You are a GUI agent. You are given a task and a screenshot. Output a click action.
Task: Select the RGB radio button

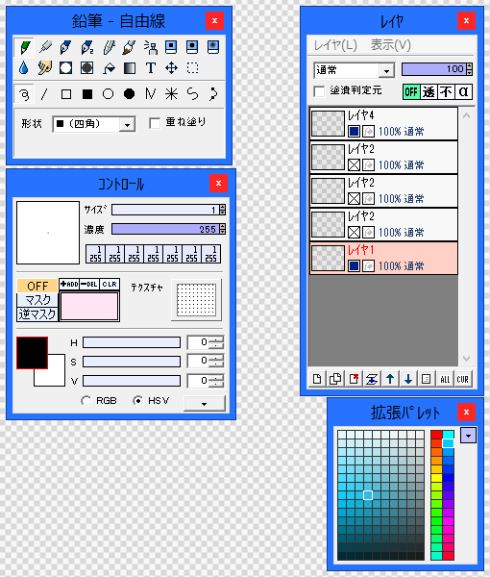click(x=86, y=401)
